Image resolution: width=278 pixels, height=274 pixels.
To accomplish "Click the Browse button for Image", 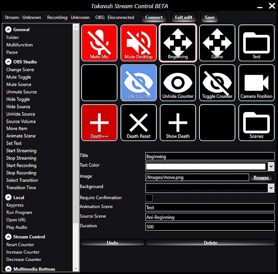I will (x=261, y=178).
